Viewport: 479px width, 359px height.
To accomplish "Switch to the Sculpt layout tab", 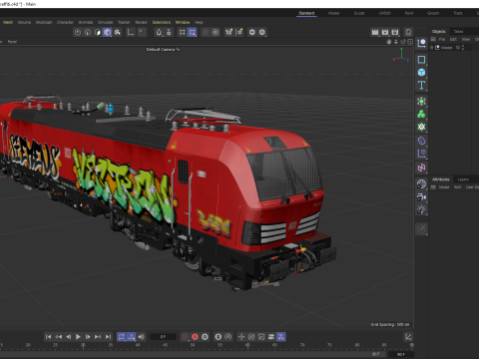I will pyautogui.click(x=359, y=13).
